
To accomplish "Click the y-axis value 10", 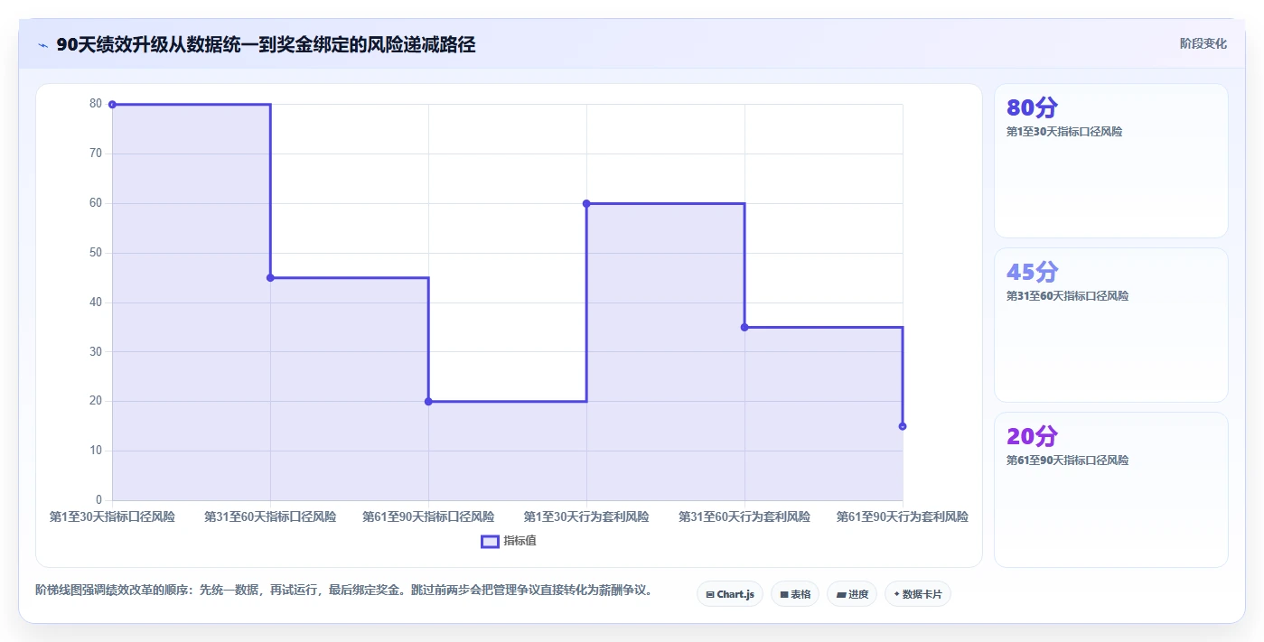I will (96, 451).
